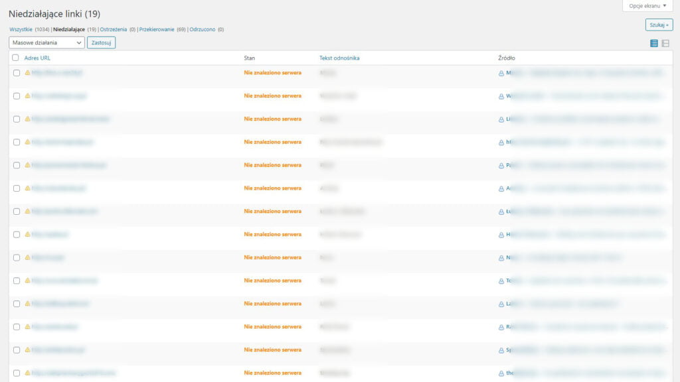Expand the Szukaj search dropdown
This screenshot has width=680, height=382.
[659, 25]
